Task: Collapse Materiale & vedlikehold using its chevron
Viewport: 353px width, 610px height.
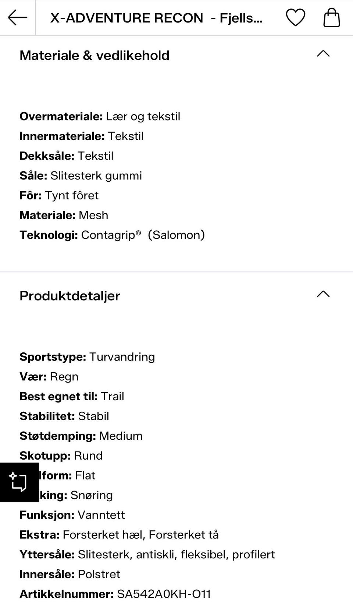Action: click(x=323, y=54)
